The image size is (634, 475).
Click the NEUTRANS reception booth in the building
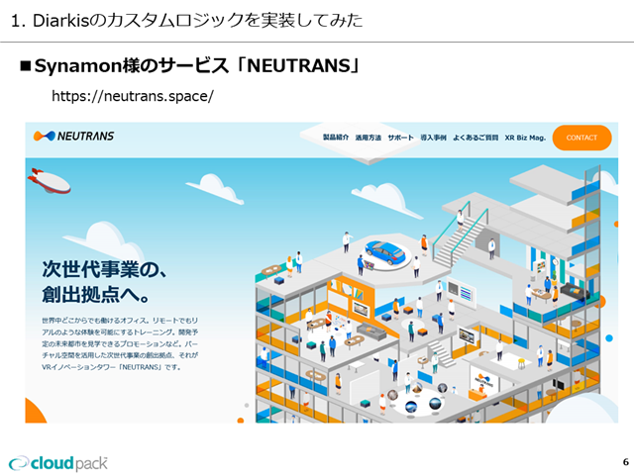coord(483,383)
